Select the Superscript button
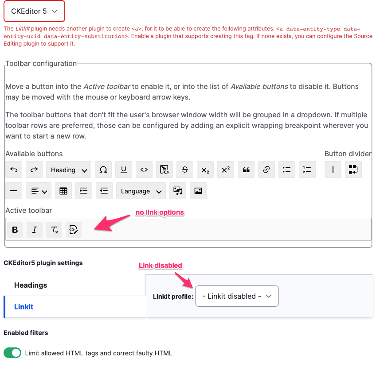The height and width of the screenshot is (366, 376). pos(225,170)
